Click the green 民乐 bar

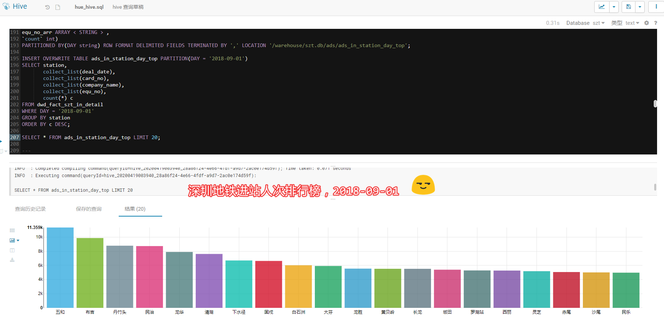tap(626, 290)
